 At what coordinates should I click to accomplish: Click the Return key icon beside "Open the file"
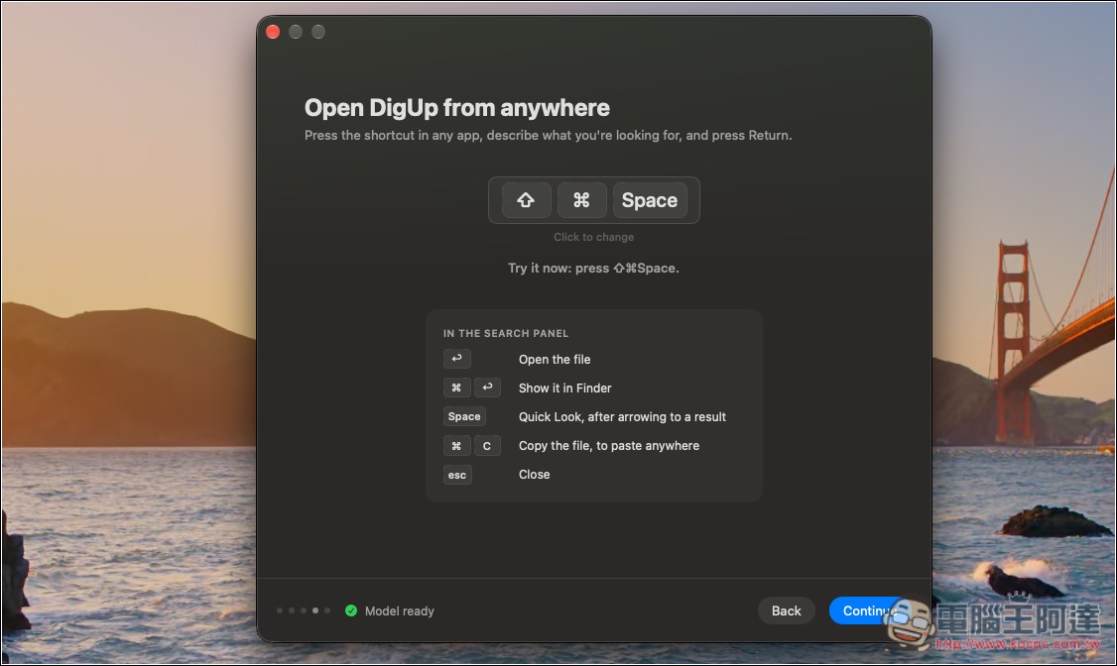coord(456,359)
